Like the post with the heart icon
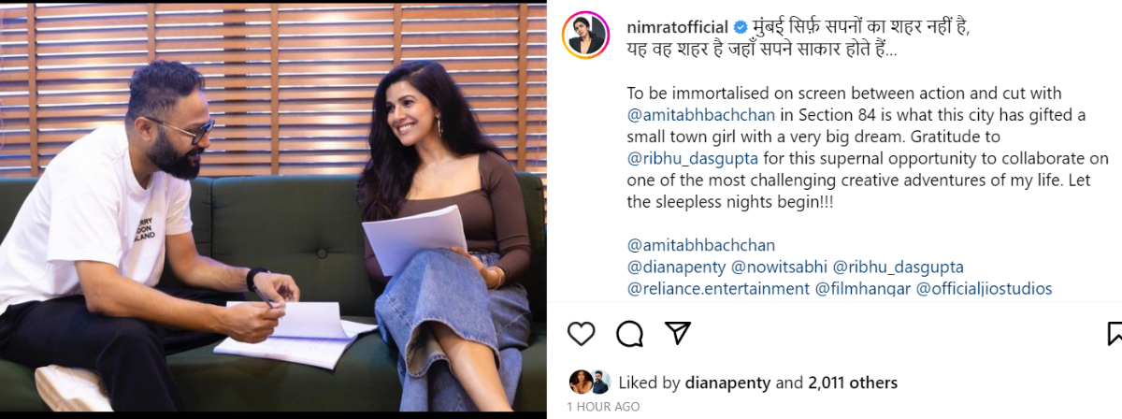Screen dimensions: 1122x419 582,334
